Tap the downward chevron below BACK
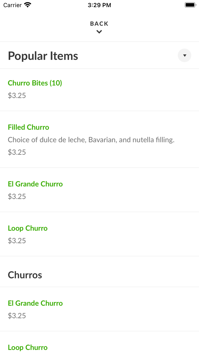This screenshot has width=199, height=354. (x=99, y=32)
